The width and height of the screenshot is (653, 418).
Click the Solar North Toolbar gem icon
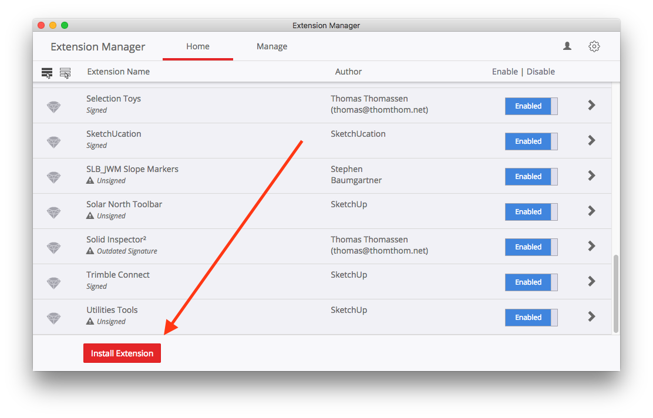53,213
